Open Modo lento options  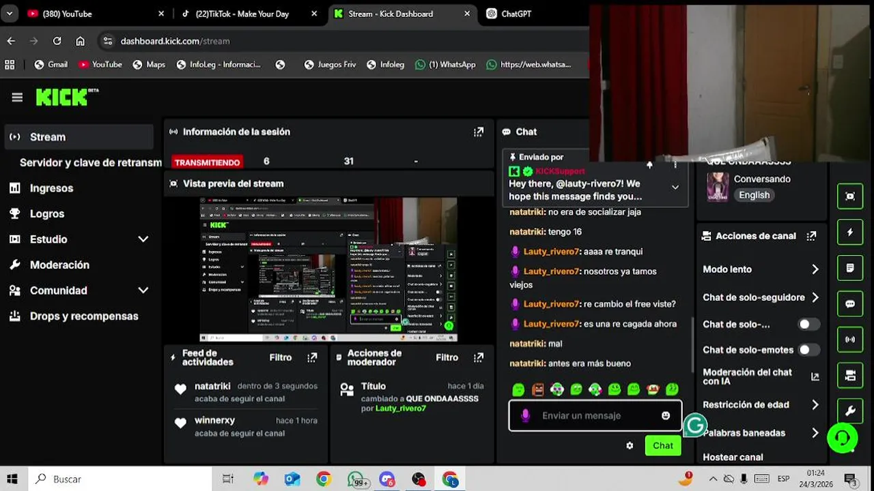[761, 269]
